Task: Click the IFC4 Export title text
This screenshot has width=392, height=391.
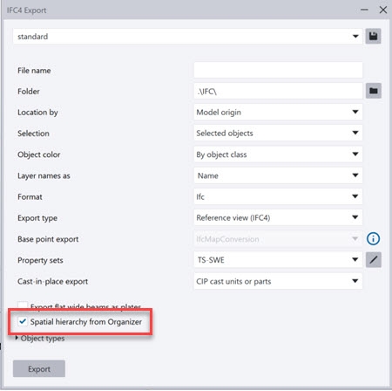Action: click(x=26, y=10)
